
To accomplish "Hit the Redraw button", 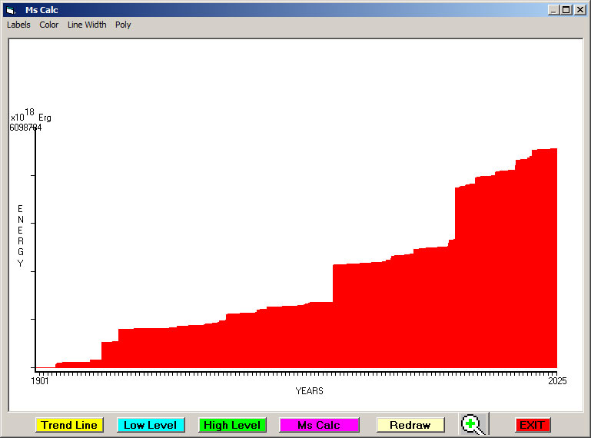I will click(x=410, y=425).
